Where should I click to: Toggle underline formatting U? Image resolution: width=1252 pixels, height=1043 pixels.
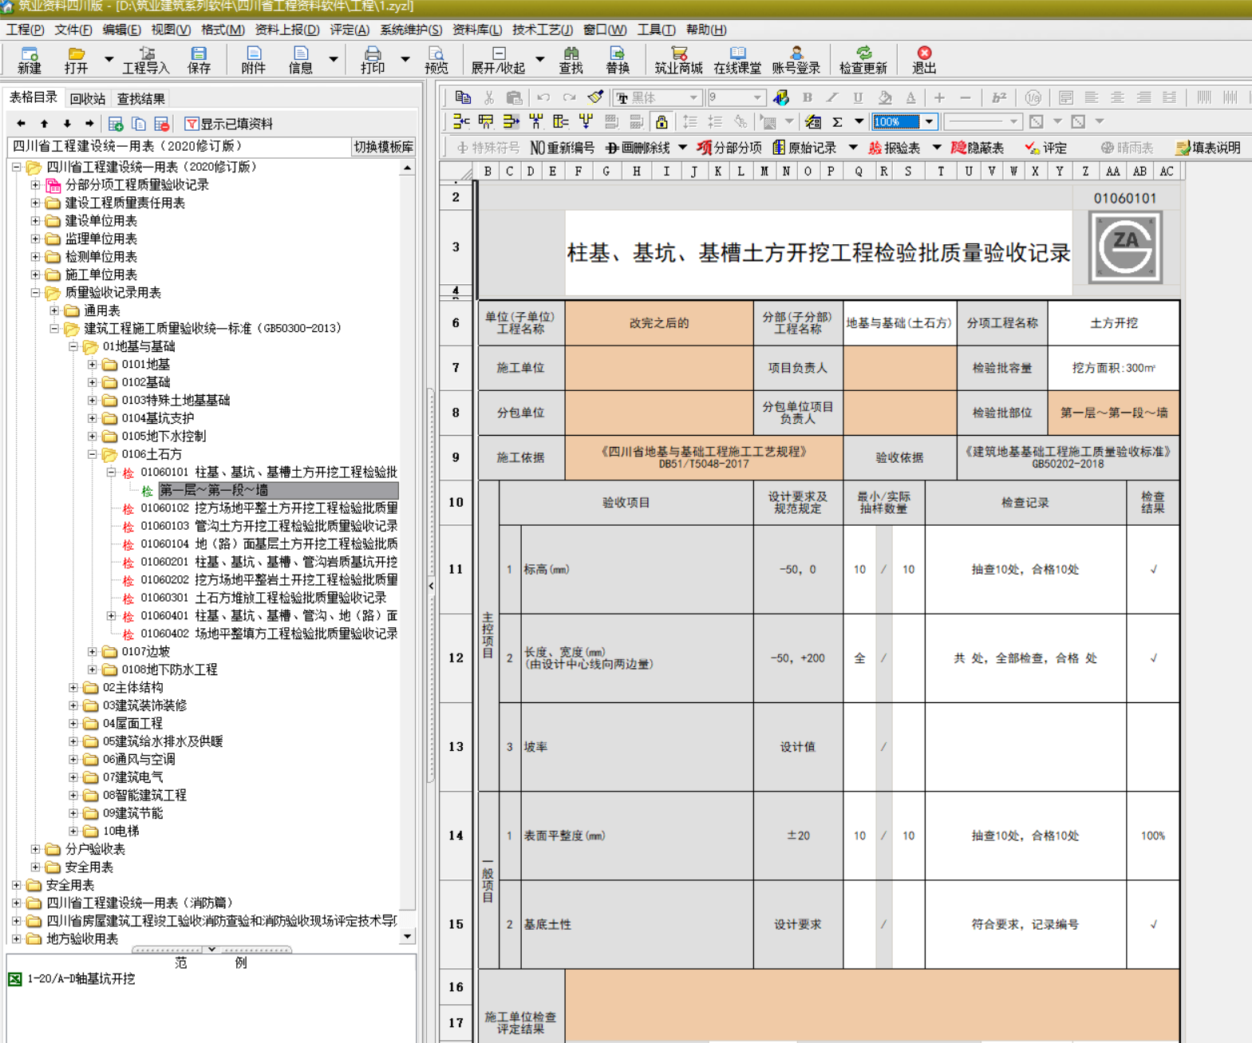[858, 97]
